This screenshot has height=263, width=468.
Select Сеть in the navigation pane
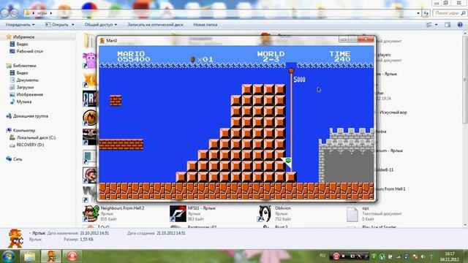pos(18,159)
